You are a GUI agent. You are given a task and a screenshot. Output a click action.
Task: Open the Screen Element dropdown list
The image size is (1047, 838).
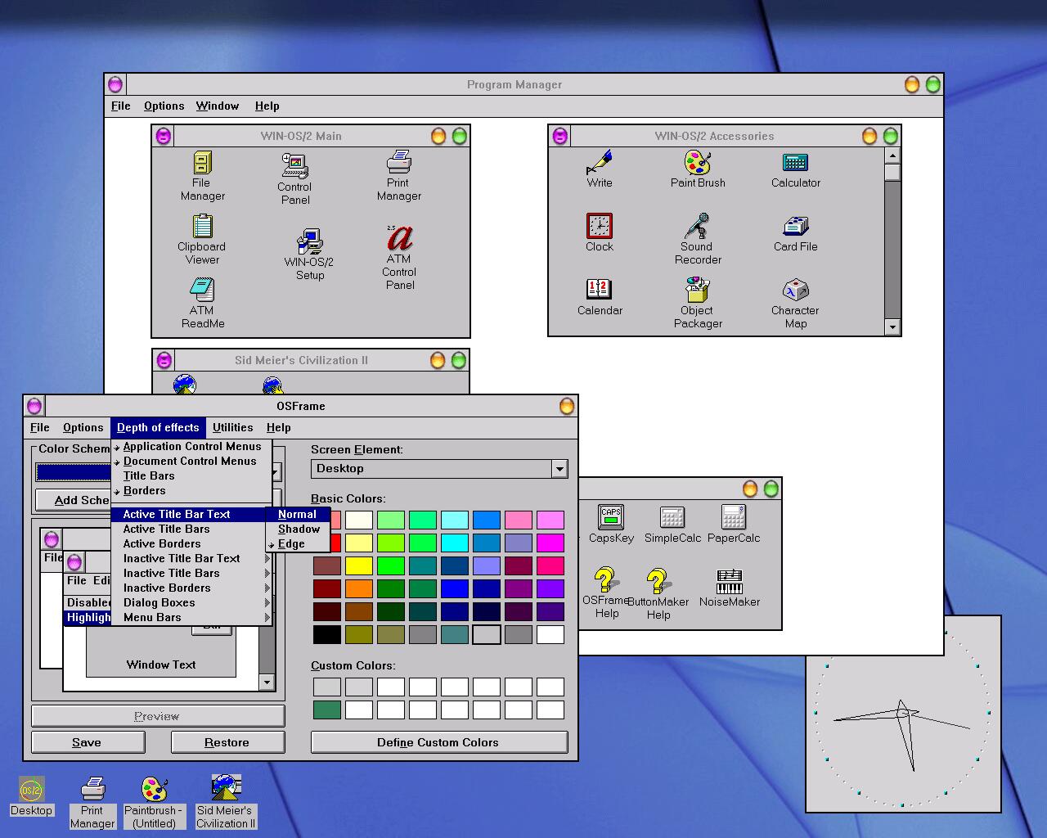[559, 469]
